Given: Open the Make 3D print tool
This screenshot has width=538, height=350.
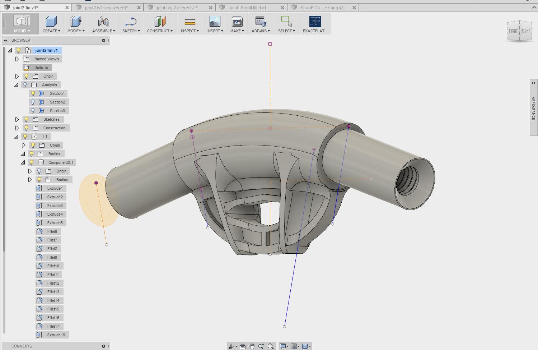Looking at the screenshot, I should (237, 22).
